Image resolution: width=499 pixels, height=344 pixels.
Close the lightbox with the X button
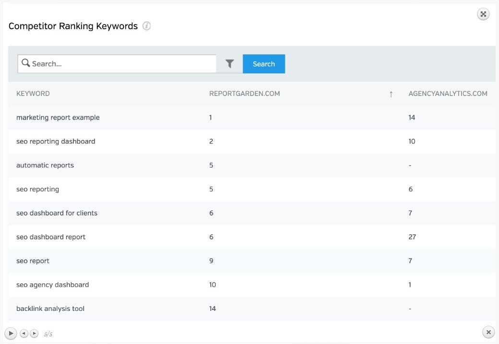pyautogui.click(x=488, y=332)
